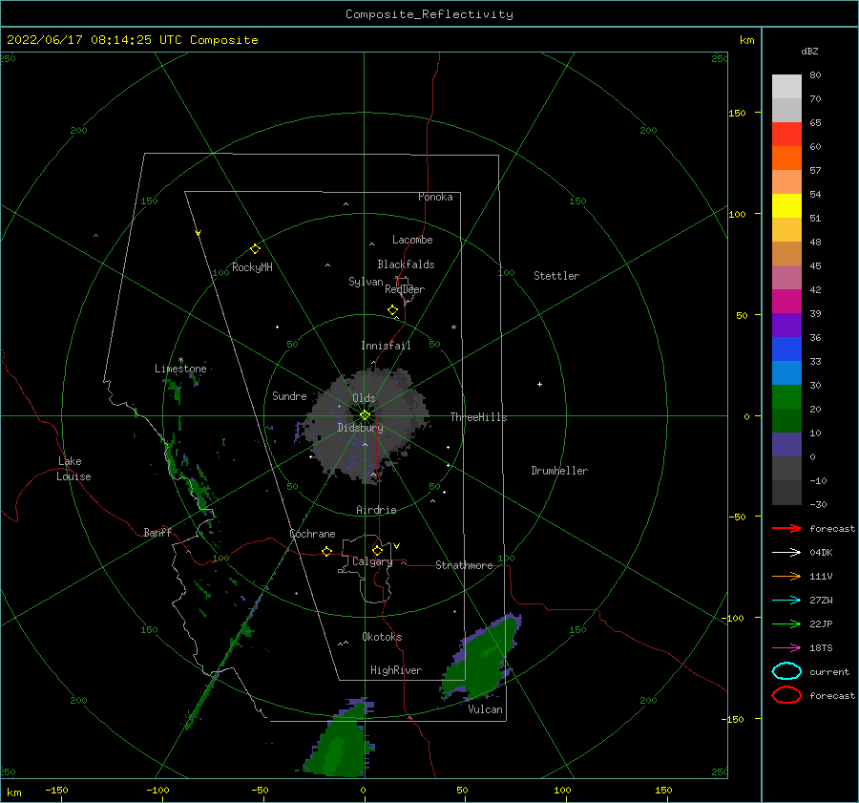Click the HighRiver label
The height and width of the screenshot is (803, 859).
pos(396,670)
